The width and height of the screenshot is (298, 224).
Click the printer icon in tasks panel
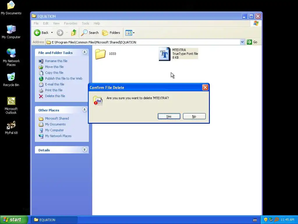coord(41,90)
